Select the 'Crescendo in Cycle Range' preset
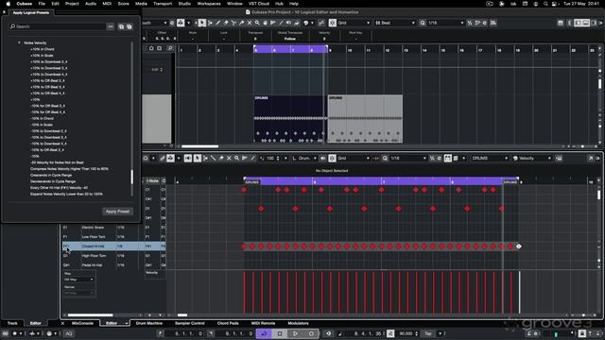The height and width of the screenshot is (340, 605). pyautogui.click(x=51, y=175)
